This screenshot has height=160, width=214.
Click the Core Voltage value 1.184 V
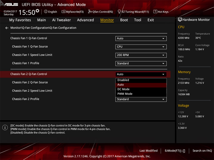point(200,49)
